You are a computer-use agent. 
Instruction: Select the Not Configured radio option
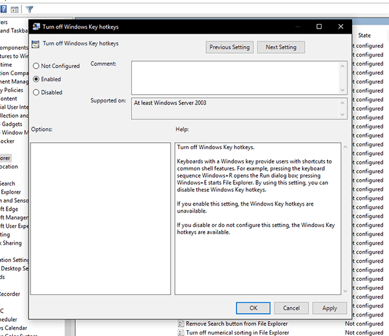coord(36,66)
